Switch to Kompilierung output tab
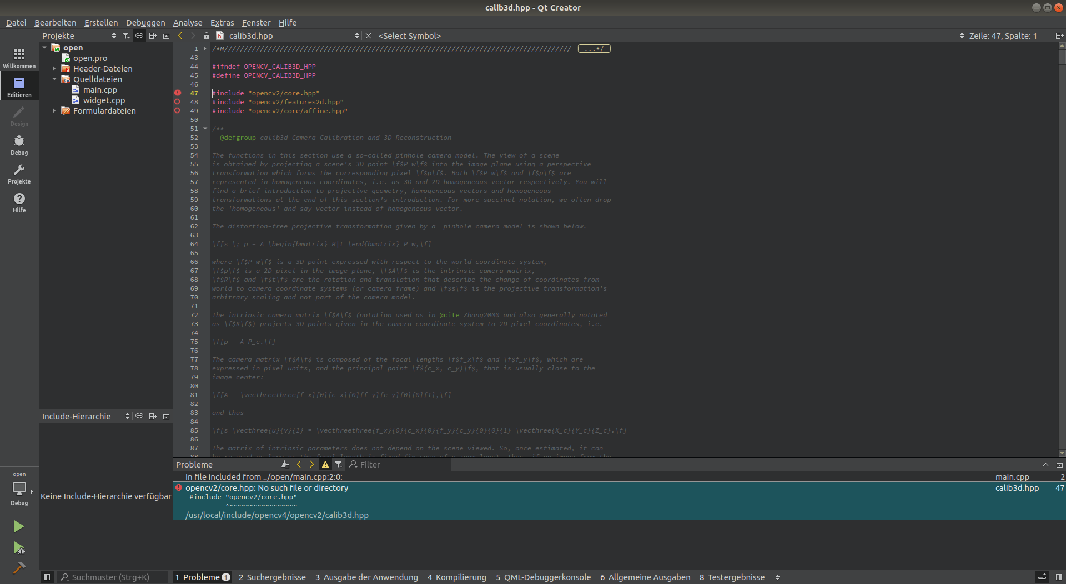The width and height of the screenshot is (1066, 584). click(457, 577)
